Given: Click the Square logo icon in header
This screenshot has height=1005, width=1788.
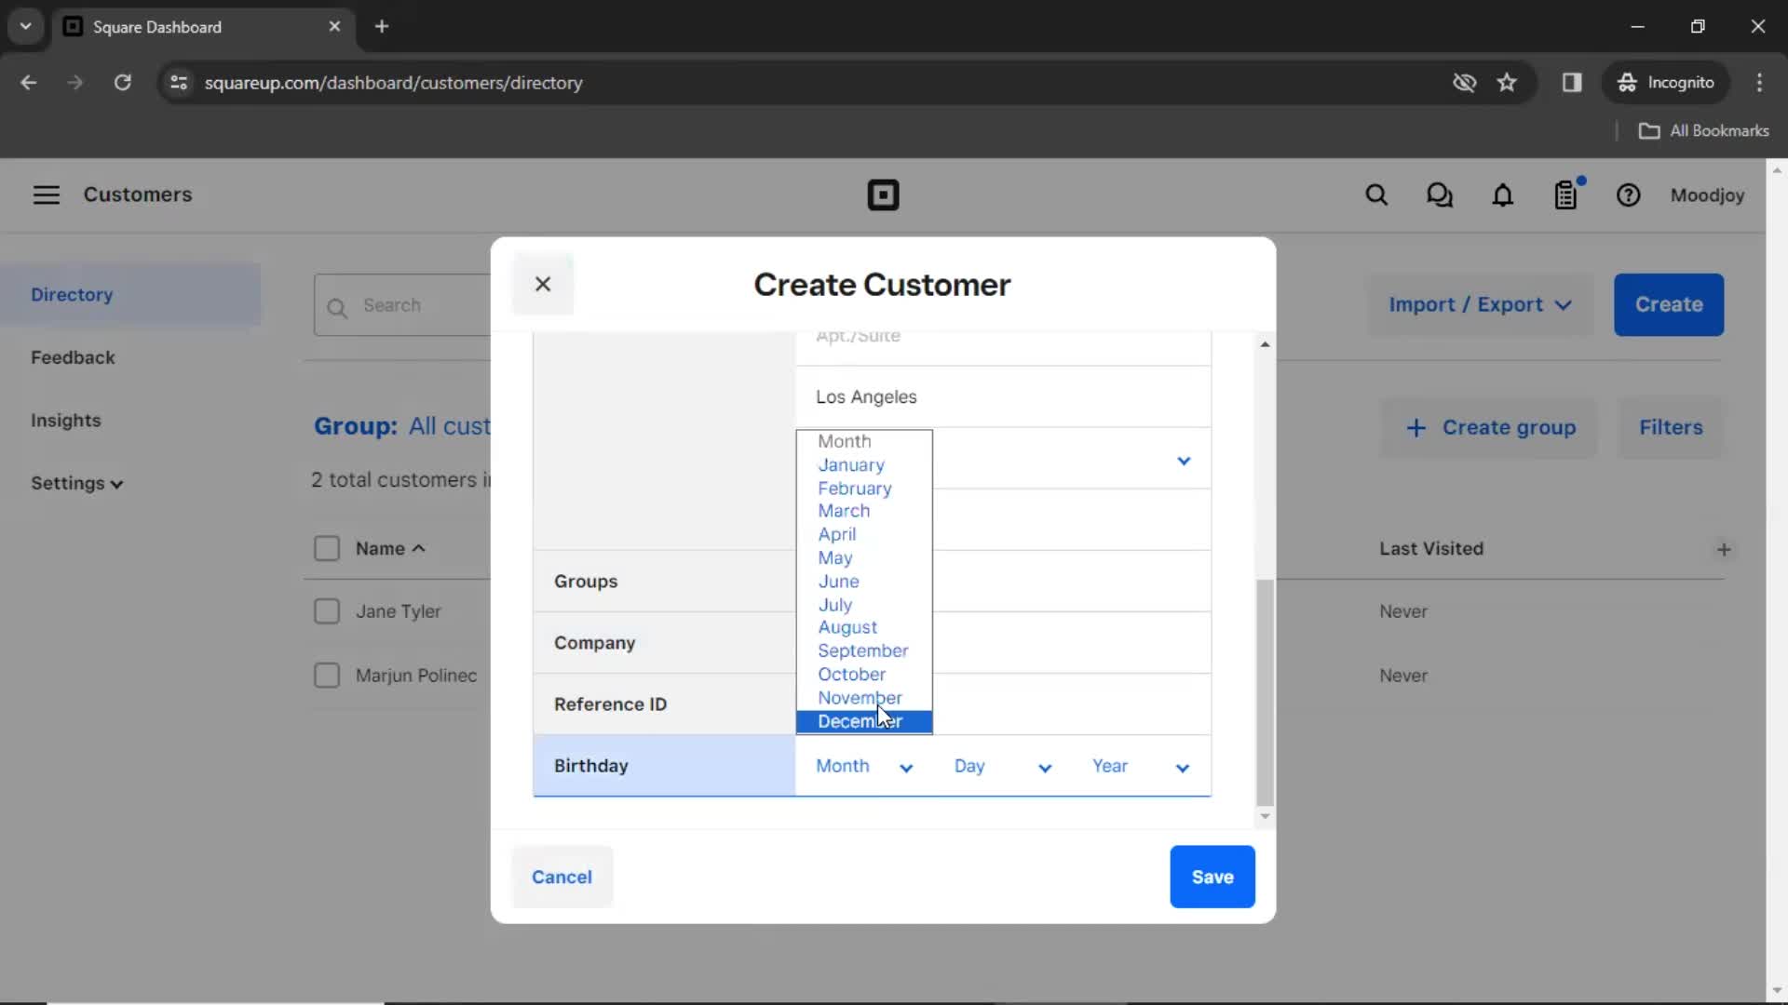Looking at the screenshot, I should click(883, 195).
